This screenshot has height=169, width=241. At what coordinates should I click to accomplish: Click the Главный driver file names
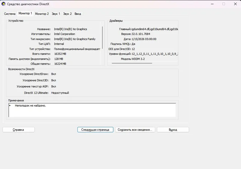pos(155,29)
